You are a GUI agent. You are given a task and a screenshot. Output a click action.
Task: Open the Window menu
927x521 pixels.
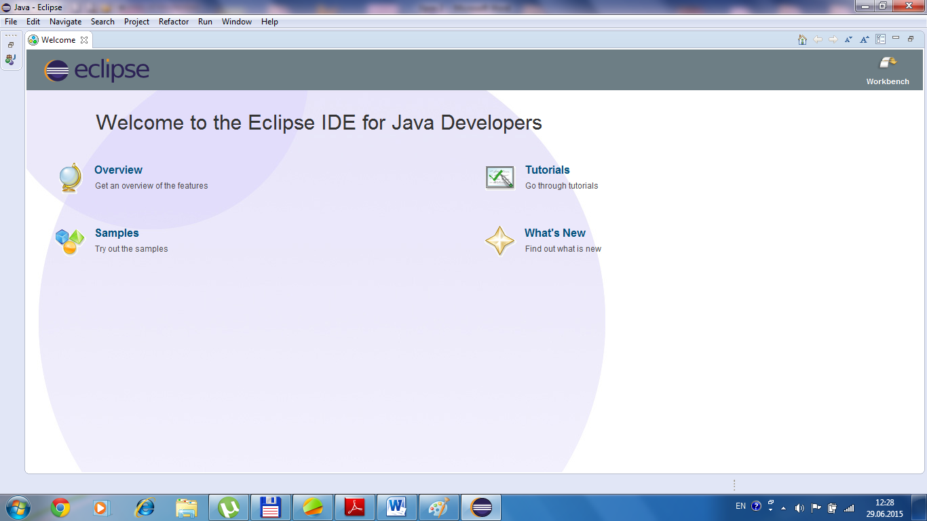pyautogui.click(x=237, y=22)
